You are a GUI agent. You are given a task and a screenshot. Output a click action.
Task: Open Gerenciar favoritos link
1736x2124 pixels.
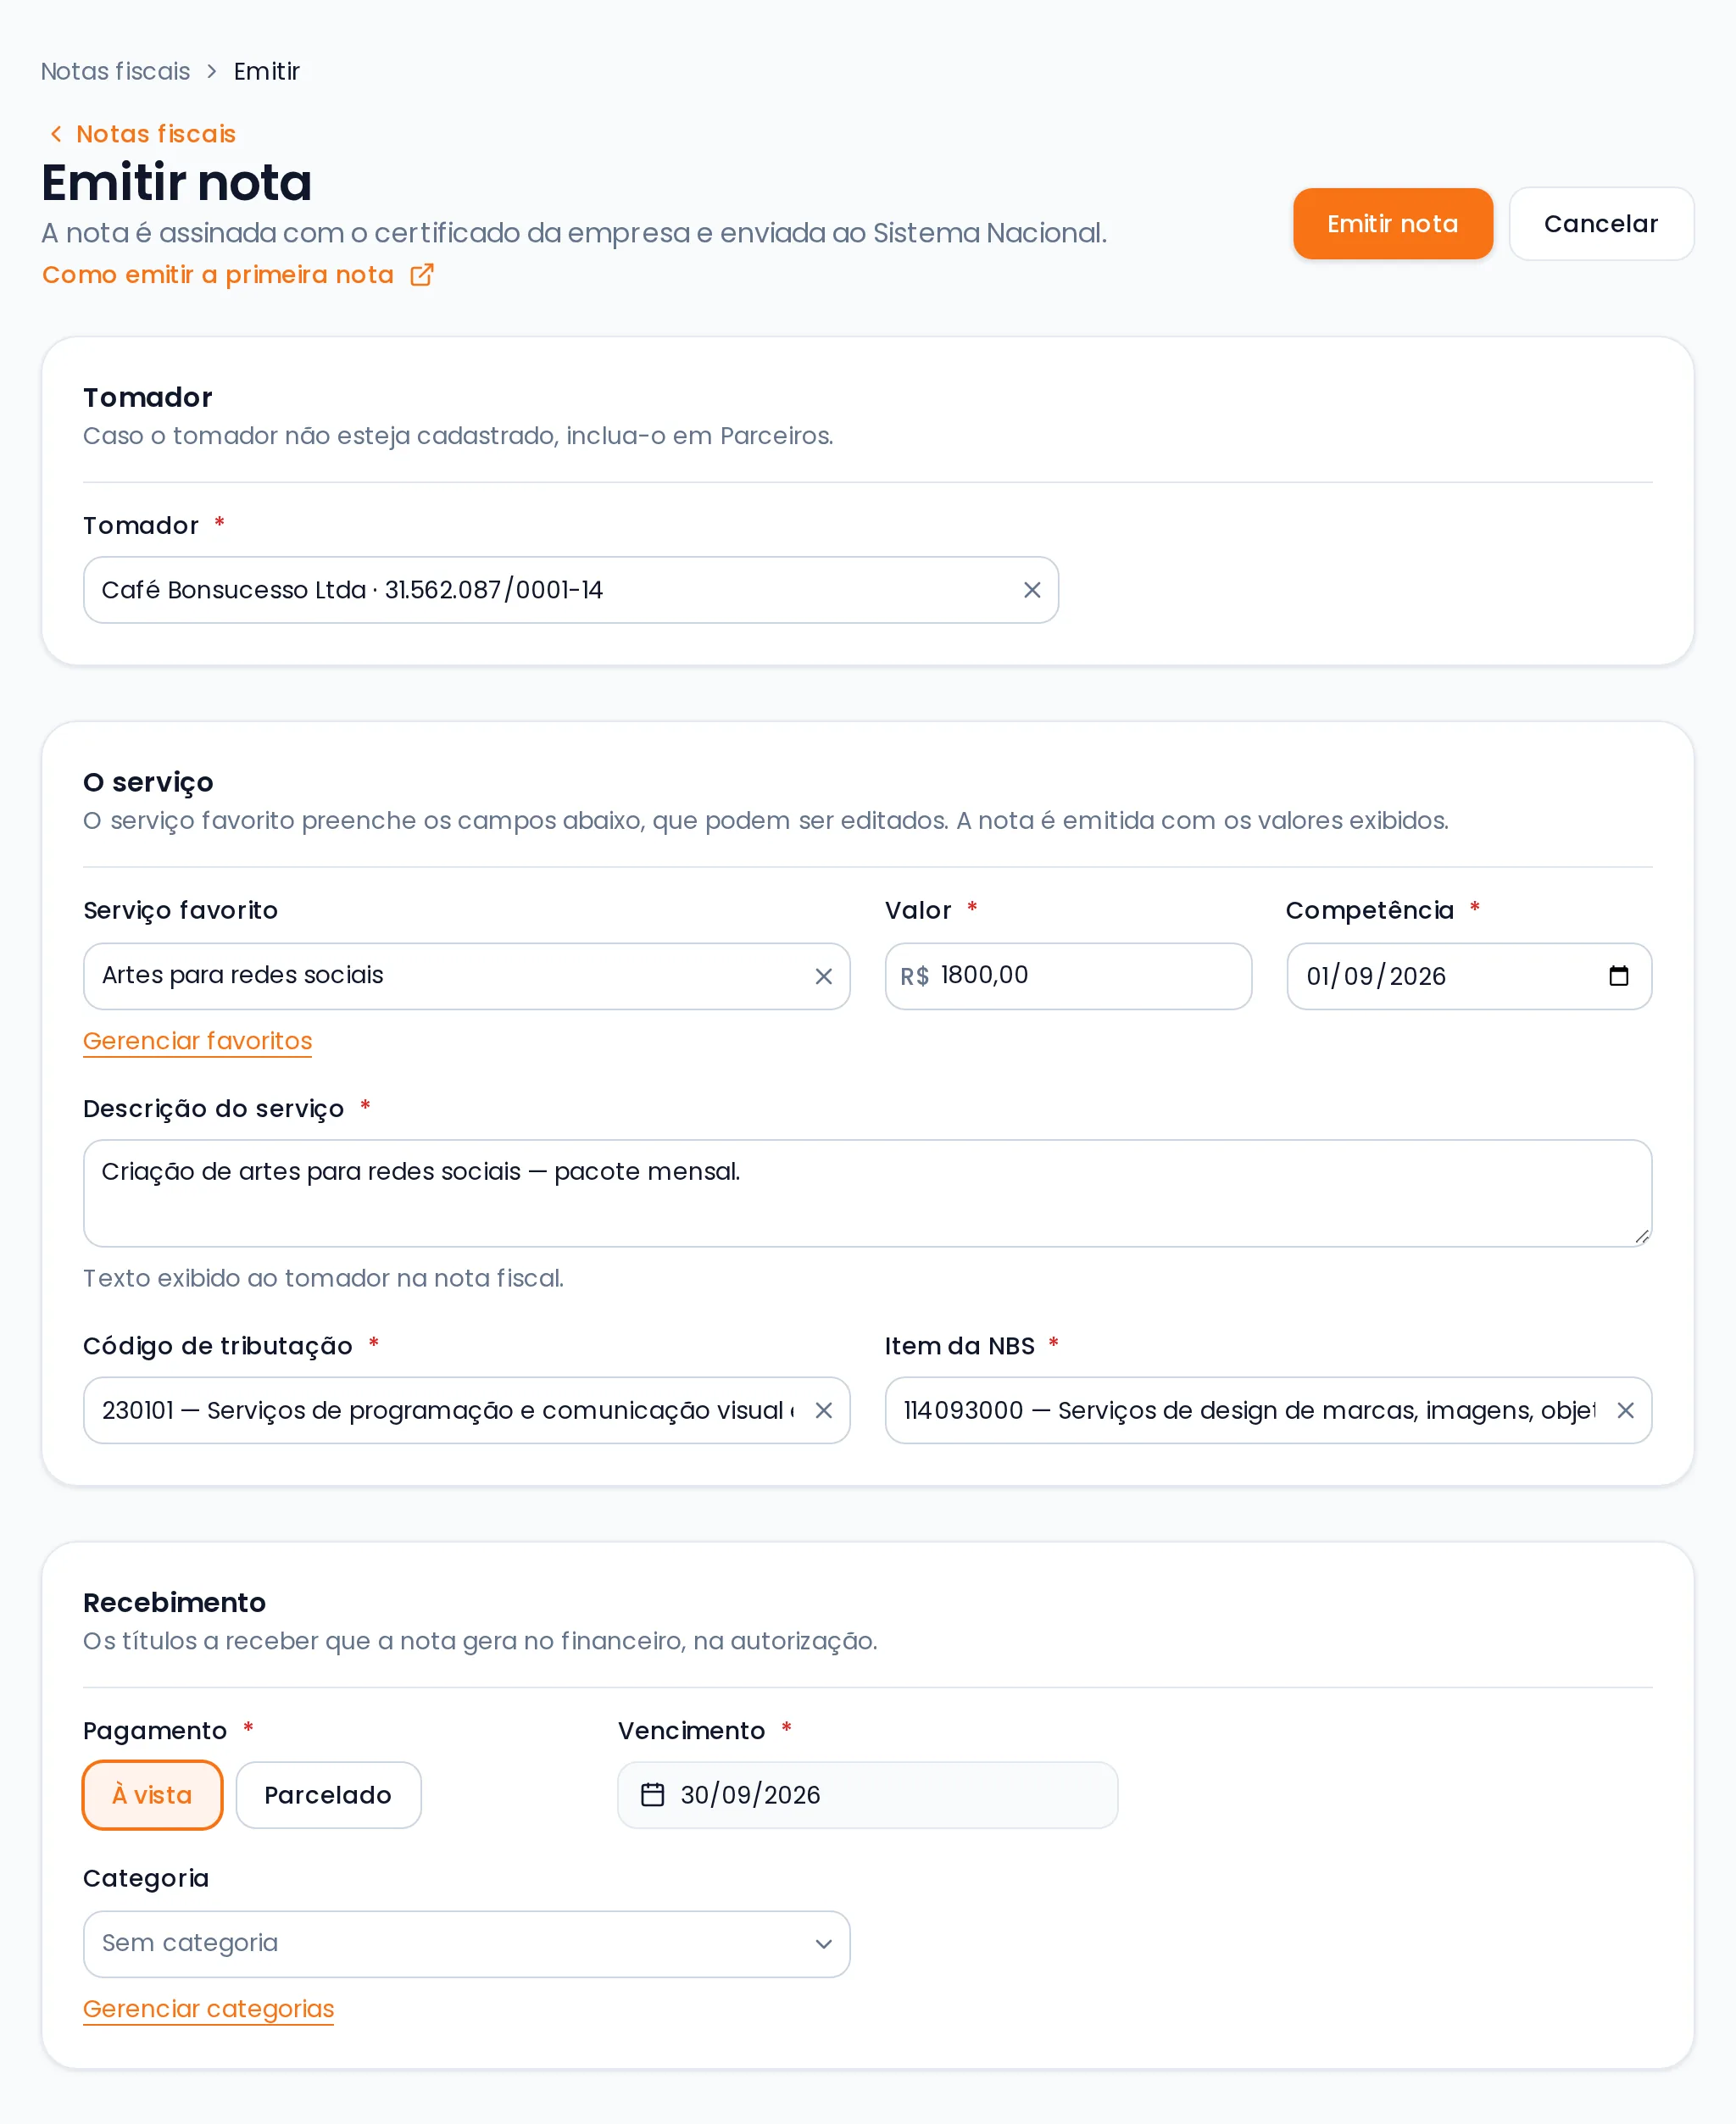pos(198,1041)
